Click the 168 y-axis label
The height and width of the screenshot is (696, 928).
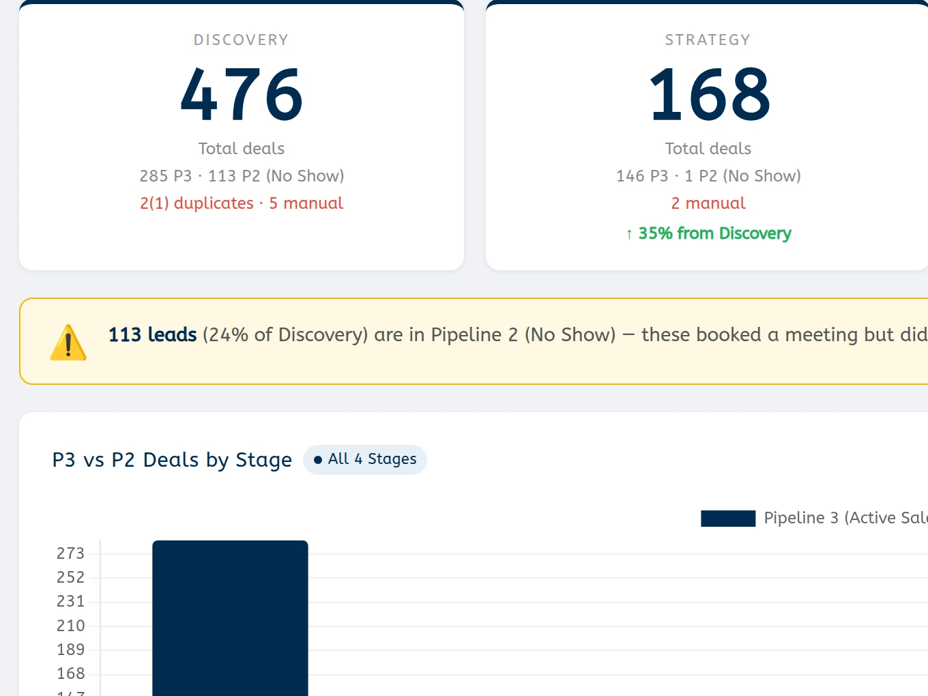tap(71, 673)
